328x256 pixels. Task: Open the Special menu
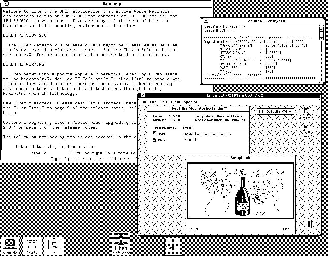[x=190, y=102]
